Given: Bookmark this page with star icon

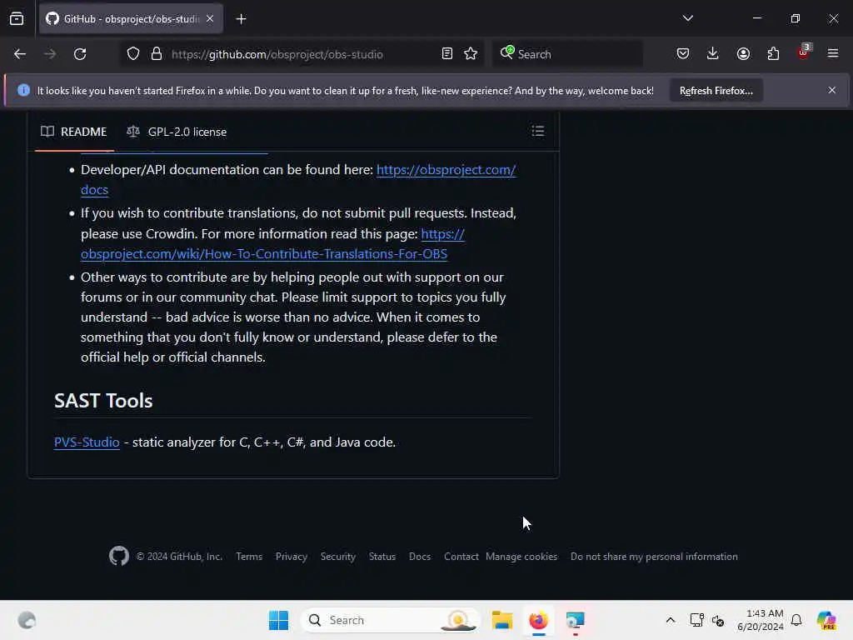Looking at the screenshot, I should point(471,54).
